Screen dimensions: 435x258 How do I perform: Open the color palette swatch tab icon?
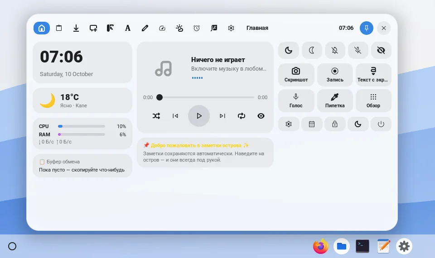click(x=111, y=28)
